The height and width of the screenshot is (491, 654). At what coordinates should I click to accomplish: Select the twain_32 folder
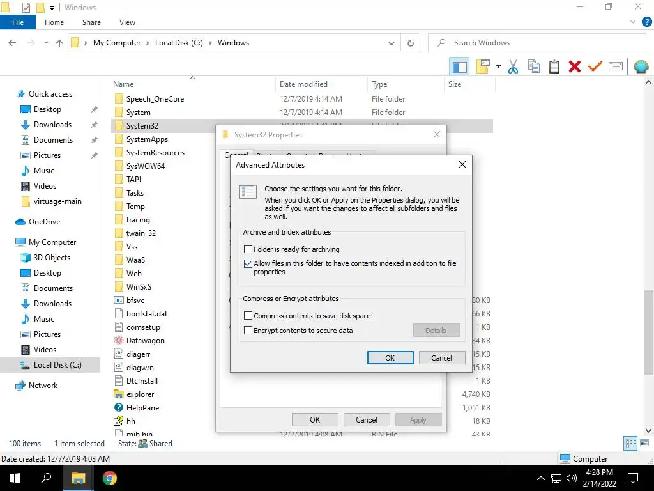coord(141,233)
